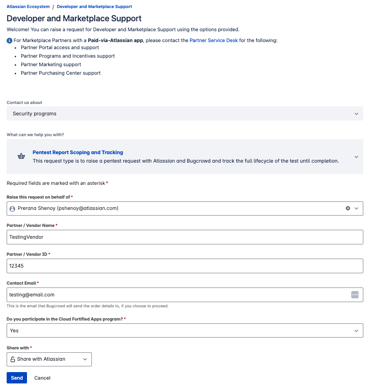
Task: Click the Partner / Vendor ID field containing 12345
Action: [x=185, y=266]
